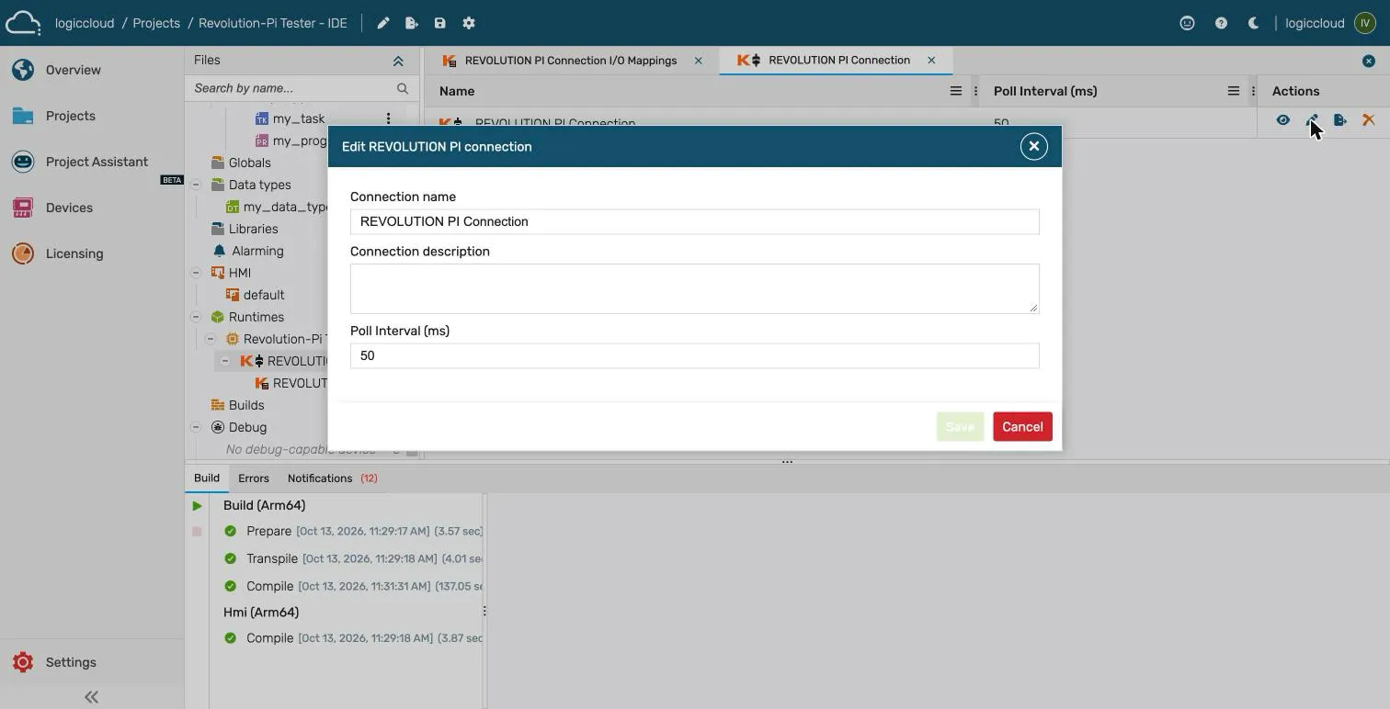
Task: Close all editor tabs with round X
Action: click(1369, 61)
